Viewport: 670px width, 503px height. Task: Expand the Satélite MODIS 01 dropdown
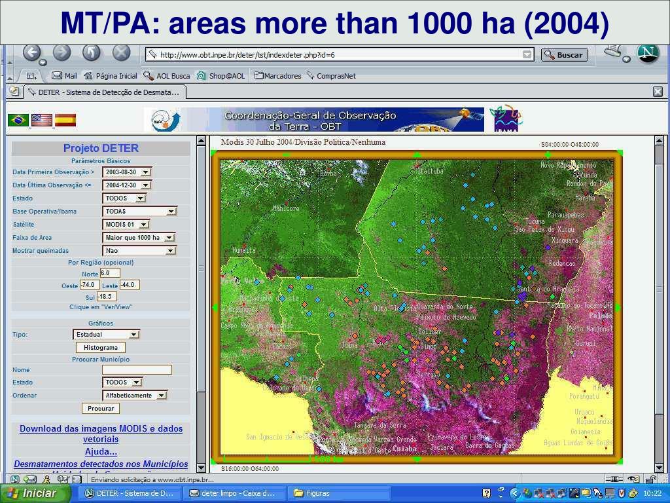[126, 224]
